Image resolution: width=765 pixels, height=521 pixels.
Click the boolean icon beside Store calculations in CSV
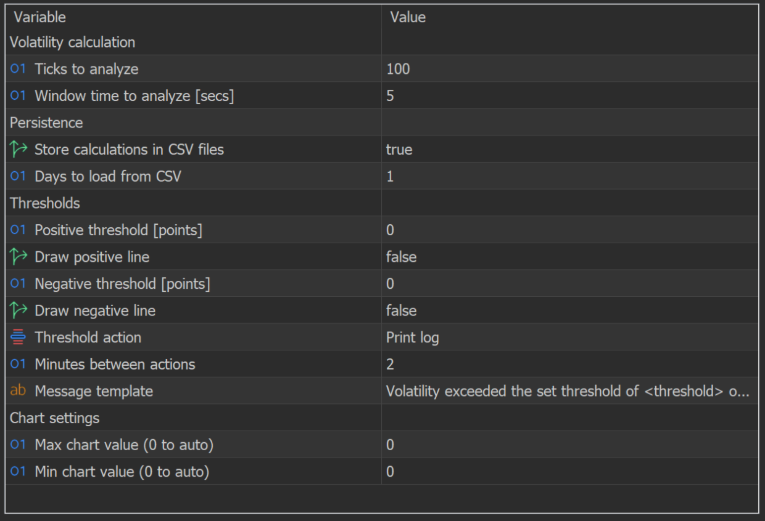point(19,150)
